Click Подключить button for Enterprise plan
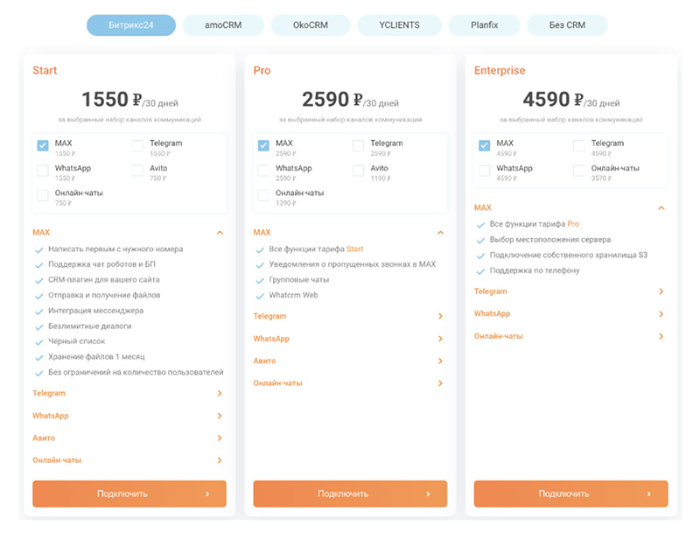This screenshot has height=533, width=700. coord(570,494)
